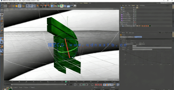Click the Make Editable icon in left palette
Viewport: 174px width, 90px height.
(2, 10)
